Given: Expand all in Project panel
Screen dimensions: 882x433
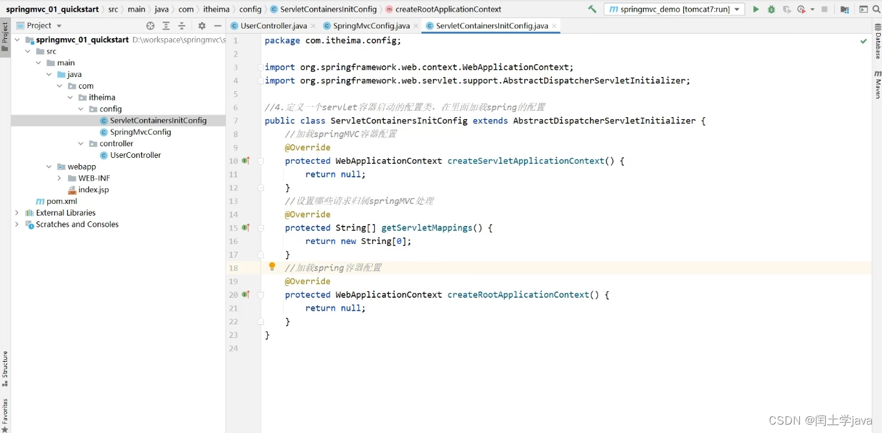Looking at the screenshot, I should point(166,26).
